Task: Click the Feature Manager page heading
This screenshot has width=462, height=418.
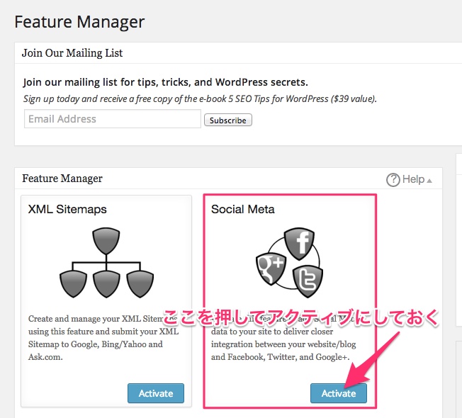Action: pos(79,22)
